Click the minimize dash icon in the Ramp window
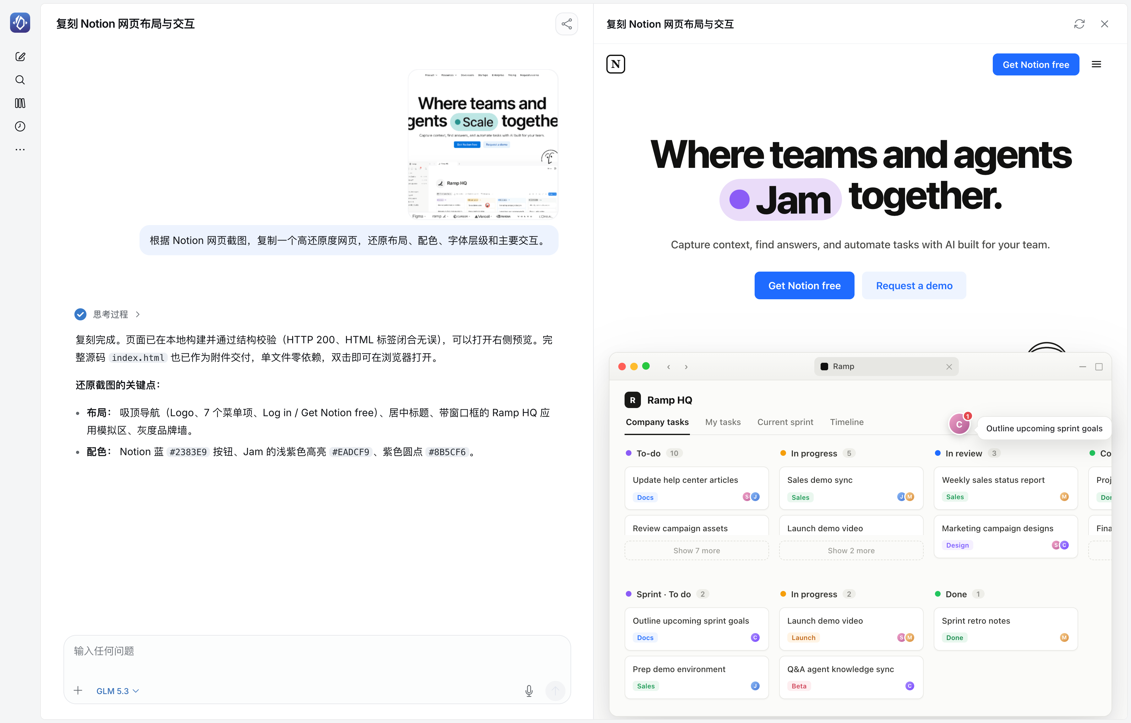1131x723 pixels. pos(1083,367)
